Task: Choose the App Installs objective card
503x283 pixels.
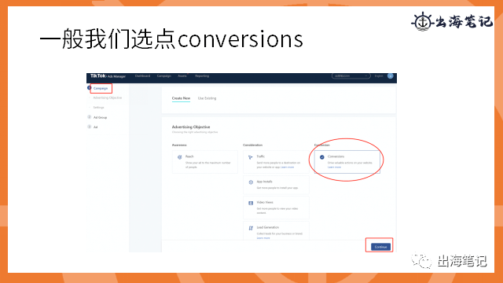Action: pyautogui.click(x=276, y=185)
